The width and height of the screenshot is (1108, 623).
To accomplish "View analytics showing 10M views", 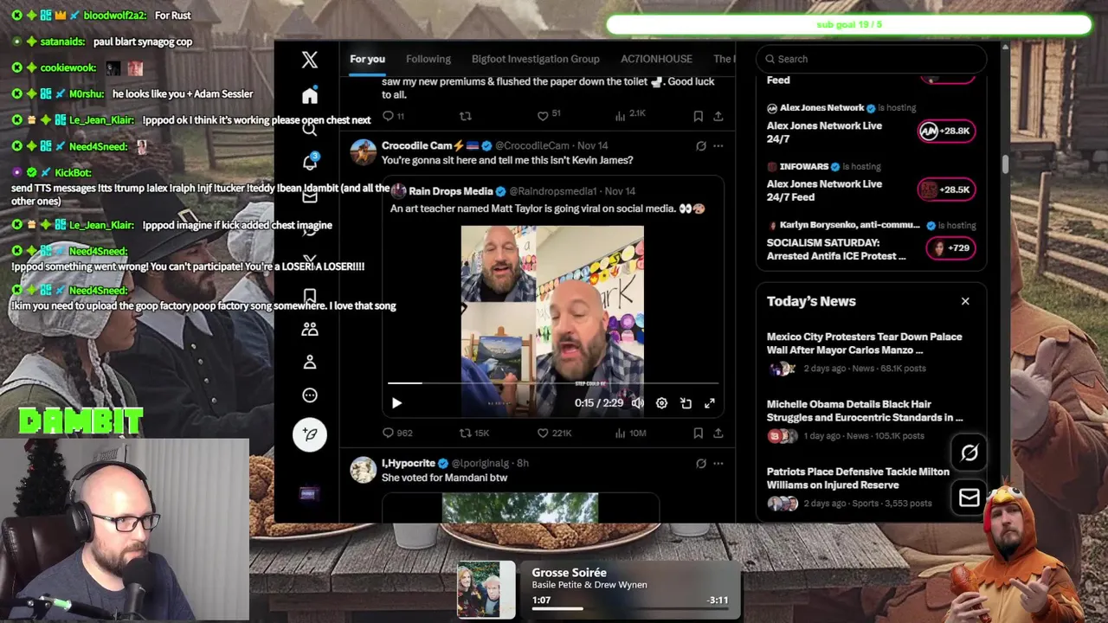I will [630, 433].
